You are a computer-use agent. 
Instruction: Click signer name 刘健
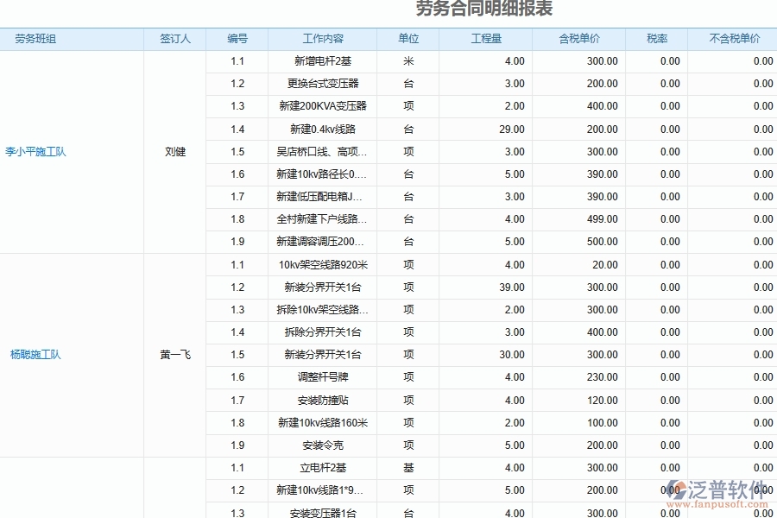tap(175, 151)
